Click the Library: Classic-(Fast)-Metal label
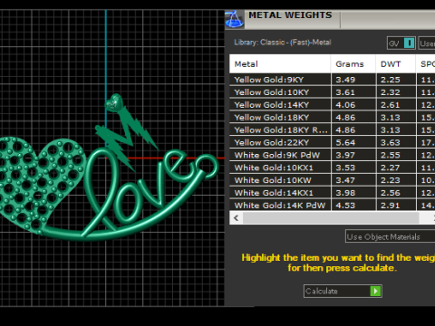435x326 pixels. (283, 43)
